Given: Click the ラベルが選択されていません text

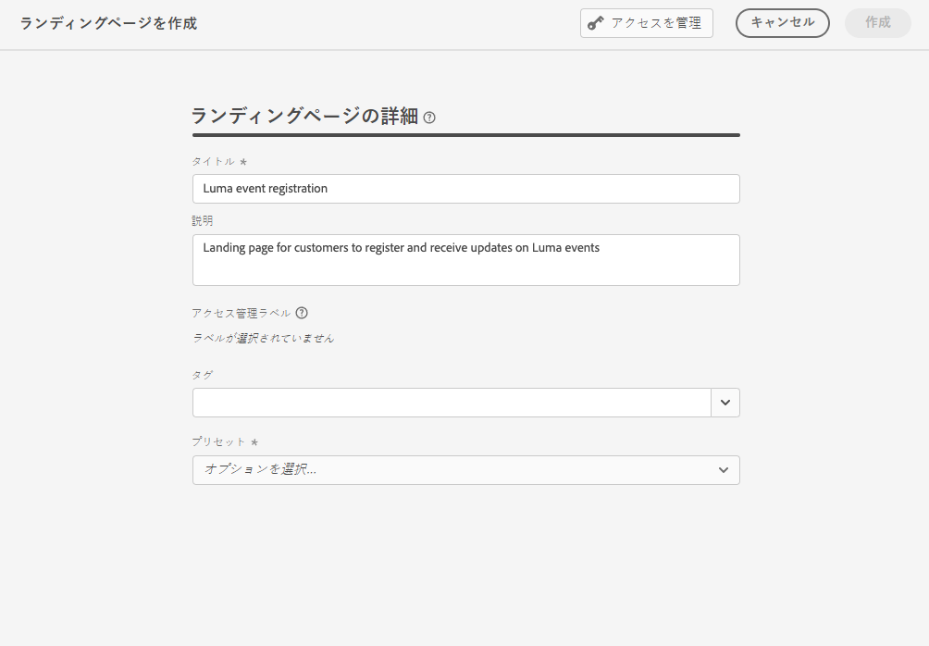Looking at the screenshot, I should [x=264, y=339].
